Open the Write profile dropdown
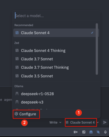Viewport: 109px width, 137px height. [x=55, y=122]
